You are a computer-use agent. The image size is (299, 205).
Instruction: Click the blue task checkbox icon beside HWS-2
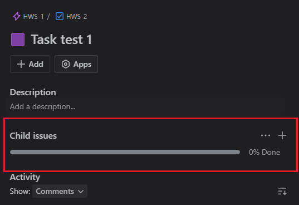(x=60, y=16)
